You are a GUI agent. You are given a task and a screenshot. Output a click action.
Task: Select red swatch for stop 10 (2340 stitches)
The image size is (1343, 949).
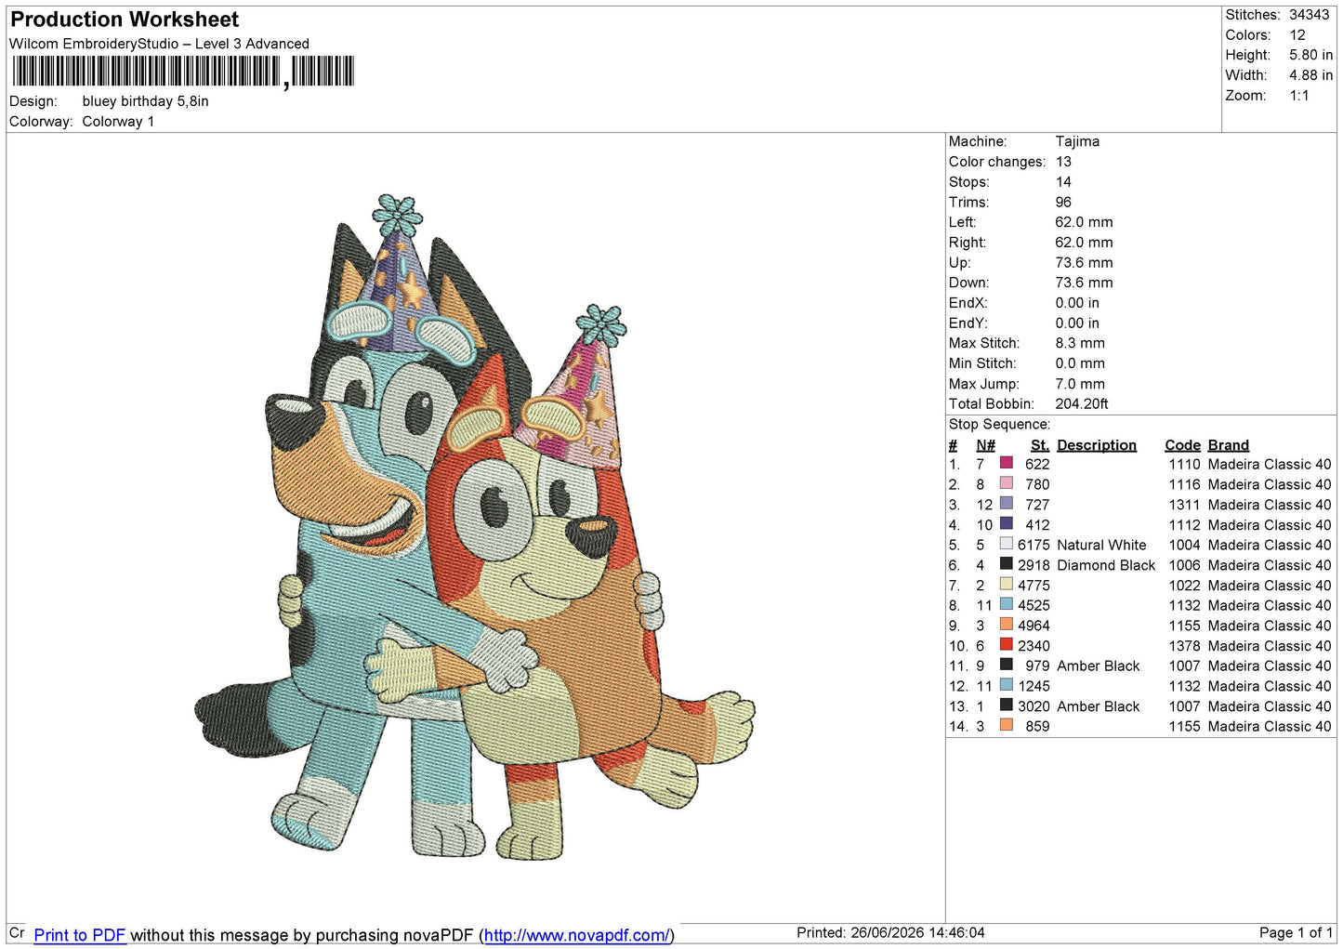click(x=1006, y=644)
